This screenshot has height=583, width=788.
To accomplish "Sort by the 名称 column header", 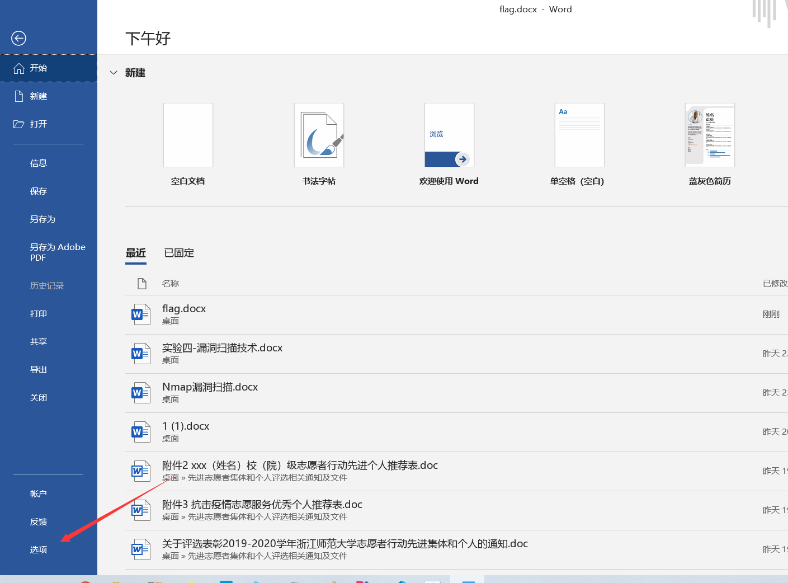I will pyautogui.click(x=171, y=284).
